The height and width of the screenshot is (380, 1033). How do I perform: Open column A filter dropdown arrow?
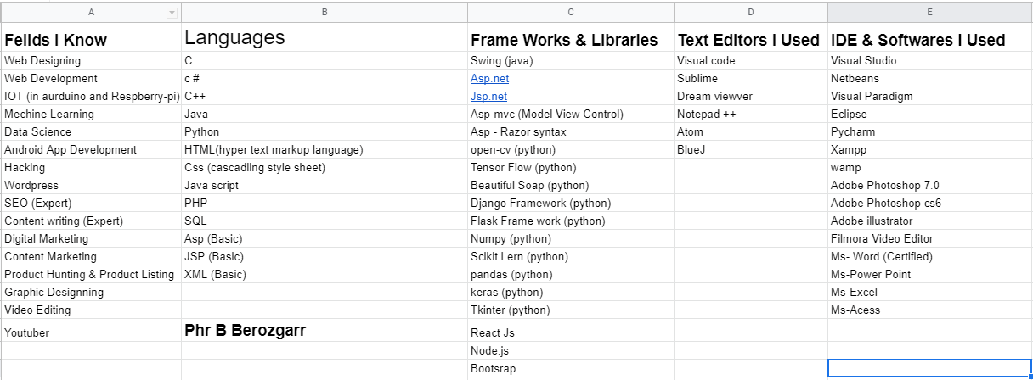tap(172, 12)
